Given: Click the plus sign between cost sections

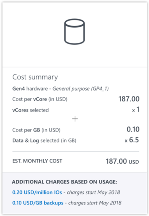Looking at the screenshot, I should 75,119.
